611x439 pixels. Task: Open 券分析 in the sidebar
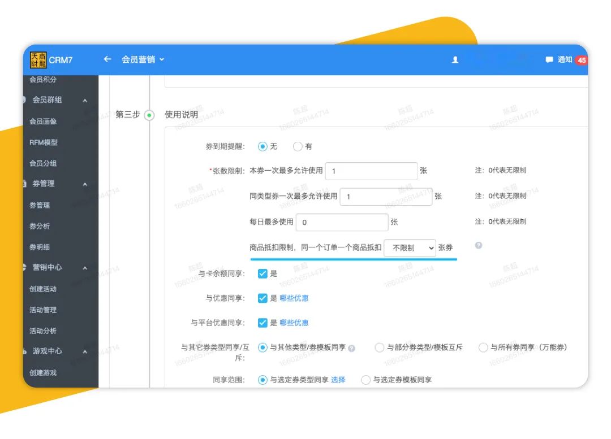[40, 226]
